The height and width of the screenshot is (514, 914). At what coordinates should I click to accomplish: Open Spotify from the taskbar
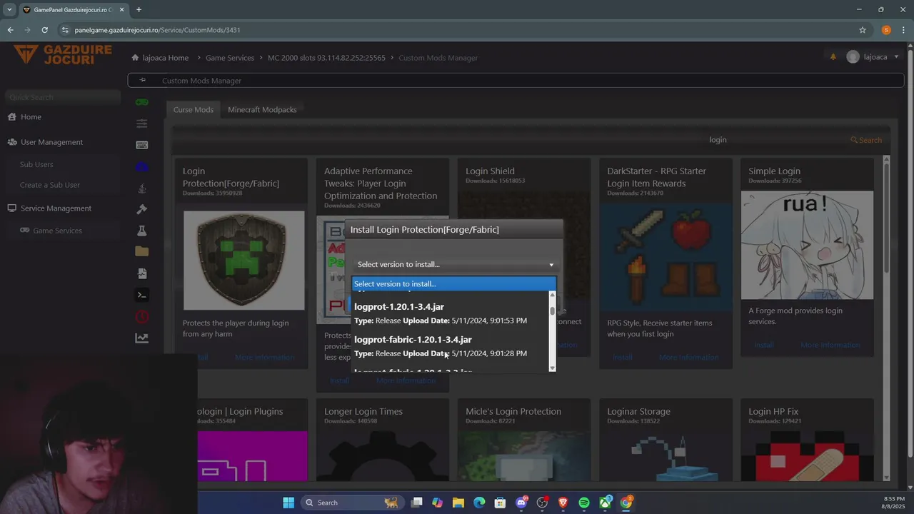(x=584, y=503)
